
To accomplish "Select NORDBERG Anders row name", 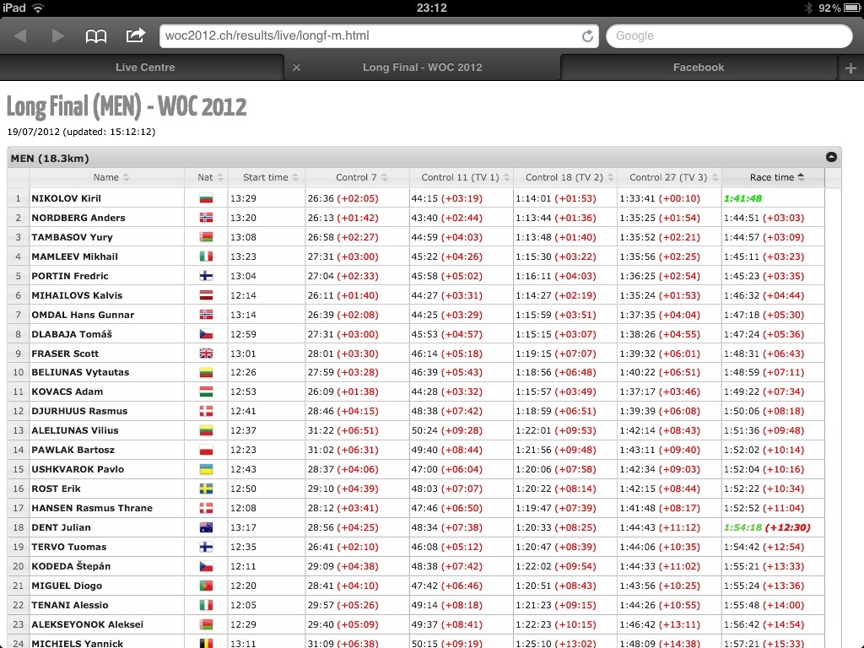I will (78, 218).
